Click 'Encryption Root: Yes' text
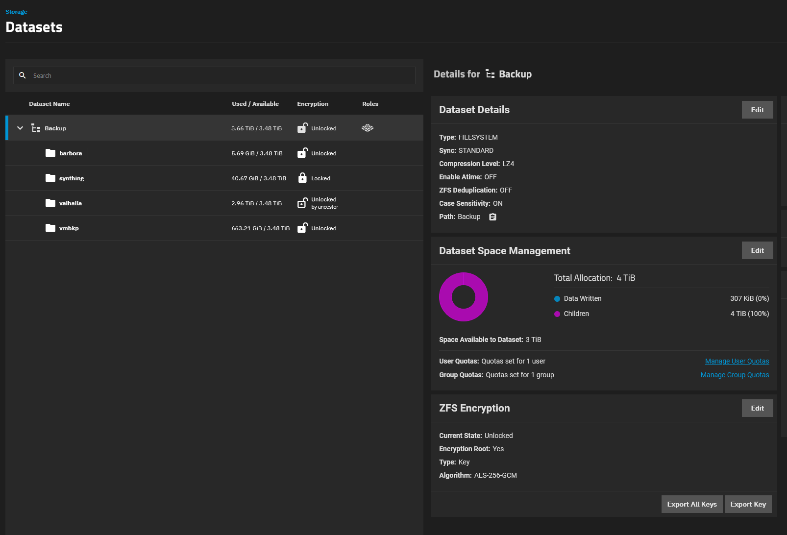Screen dimensions: 787x535 tap(471, 449)
